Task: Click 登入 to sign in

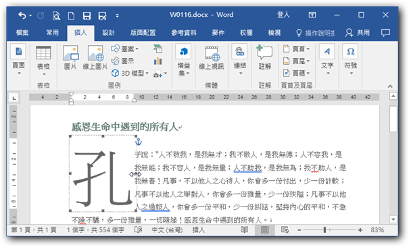Action: click(x=283, y=15)
